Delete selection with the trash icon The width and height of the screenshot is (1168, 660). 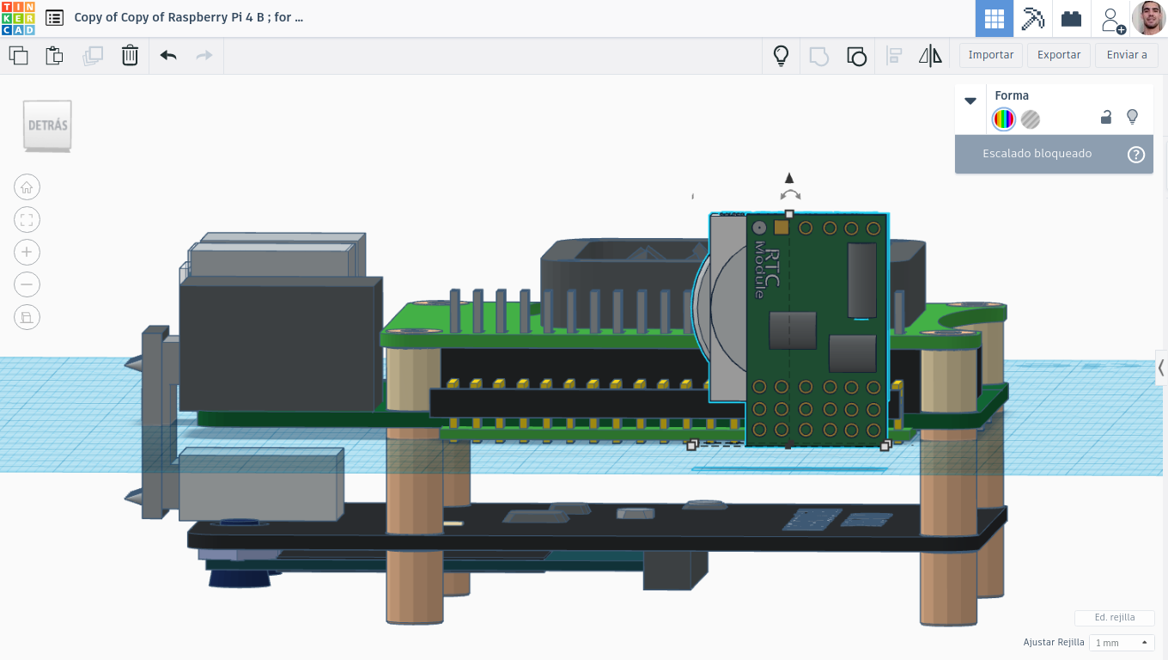point(130,56)
